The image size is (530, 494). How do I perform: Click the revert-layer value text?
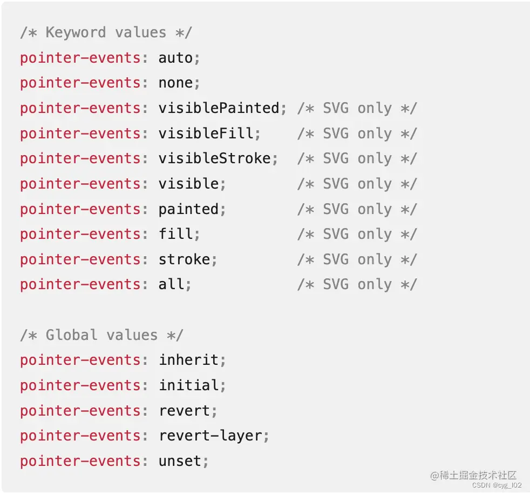[x=210, y=436]
